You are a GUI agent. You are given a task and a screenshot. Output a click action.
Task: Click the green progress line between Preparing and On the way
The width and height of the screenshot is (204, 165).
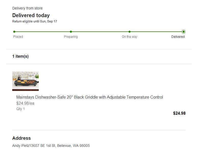[100, 32]
